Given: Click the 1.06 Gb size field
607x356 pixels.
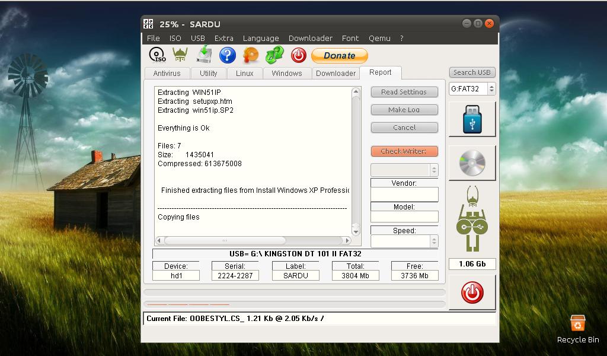Looking at the screenshot, I should pos(472,264).
